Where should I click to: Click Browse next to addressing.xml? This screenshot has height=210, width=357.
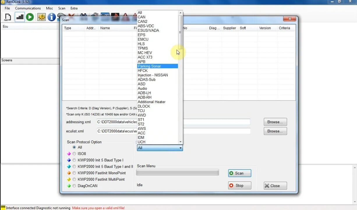point(275,122)
